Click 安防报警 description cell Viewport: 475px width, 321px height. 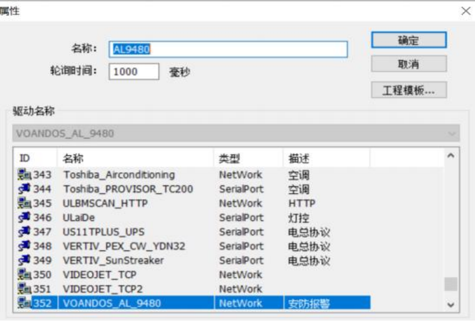(309, 304)
